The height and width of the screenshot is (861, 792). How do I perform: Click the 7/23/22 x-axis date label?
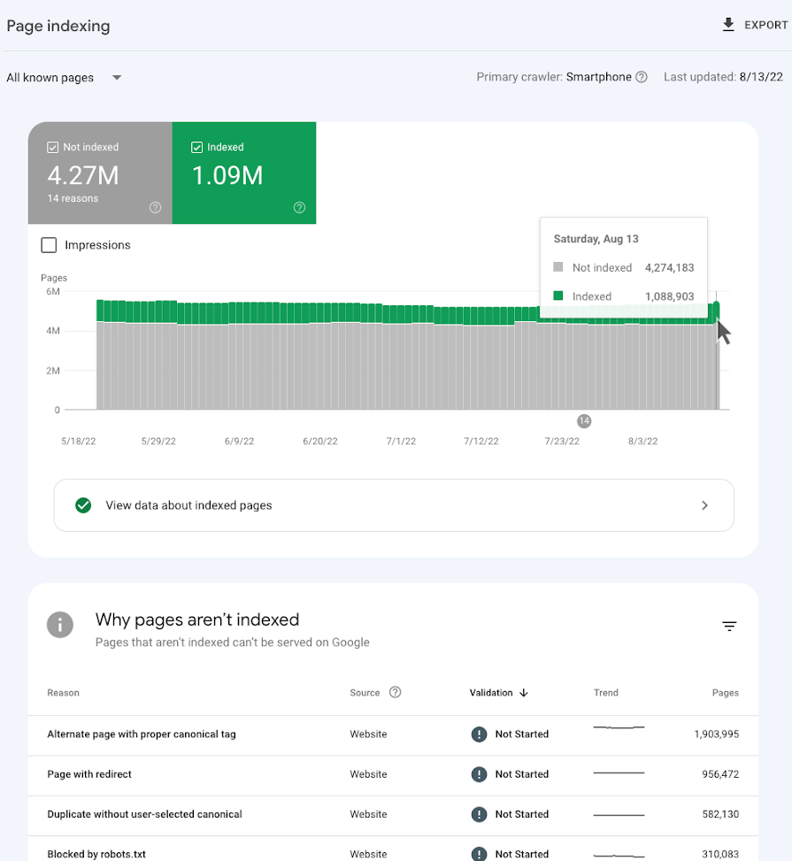click(562, 442)
